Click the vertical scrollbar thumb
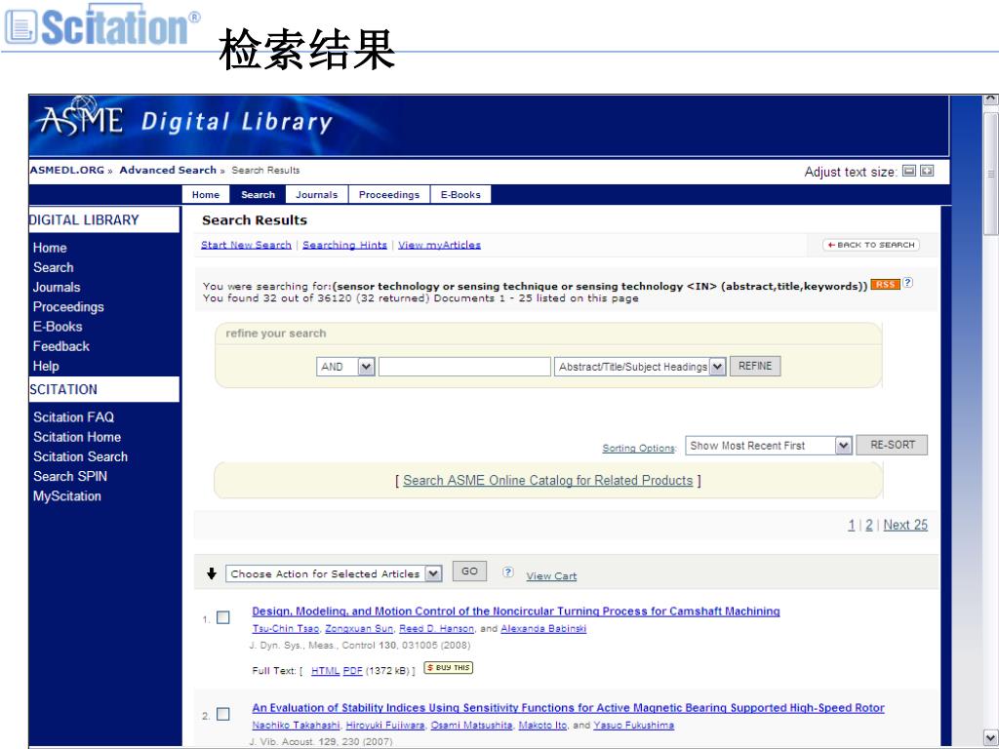The height and width of the screenshot is (749, 999). pos(991,174)
